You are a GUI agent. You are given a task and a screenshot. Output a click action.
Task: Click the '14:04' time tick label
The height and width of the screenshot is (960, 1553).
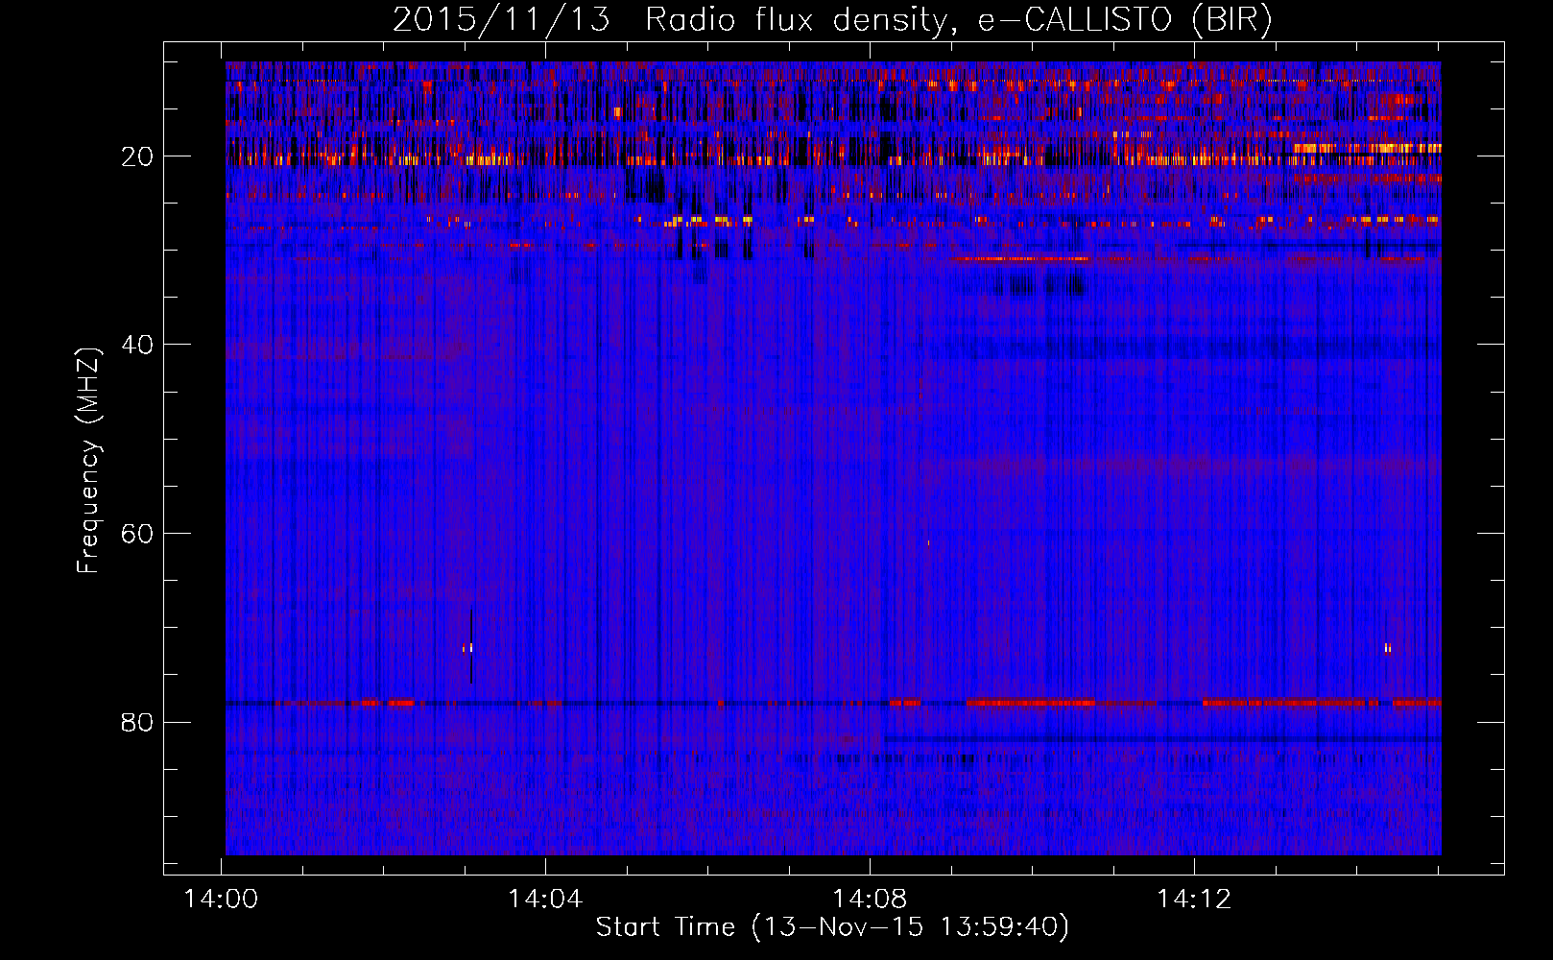[545, 900]
